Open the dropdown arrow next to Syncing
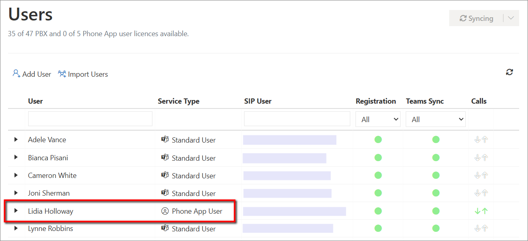 [x=511, y=18]
